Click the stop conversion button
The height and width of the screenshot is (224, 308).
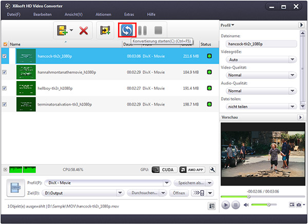(x=158, y=30)
